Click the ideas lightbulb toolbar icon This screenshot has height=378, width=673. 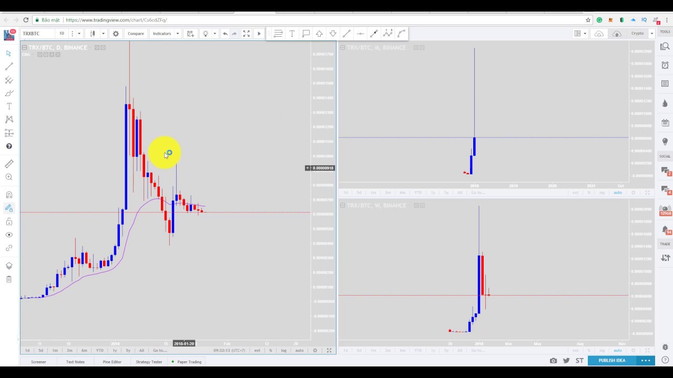pyautogui.click(x=206, y=34)
